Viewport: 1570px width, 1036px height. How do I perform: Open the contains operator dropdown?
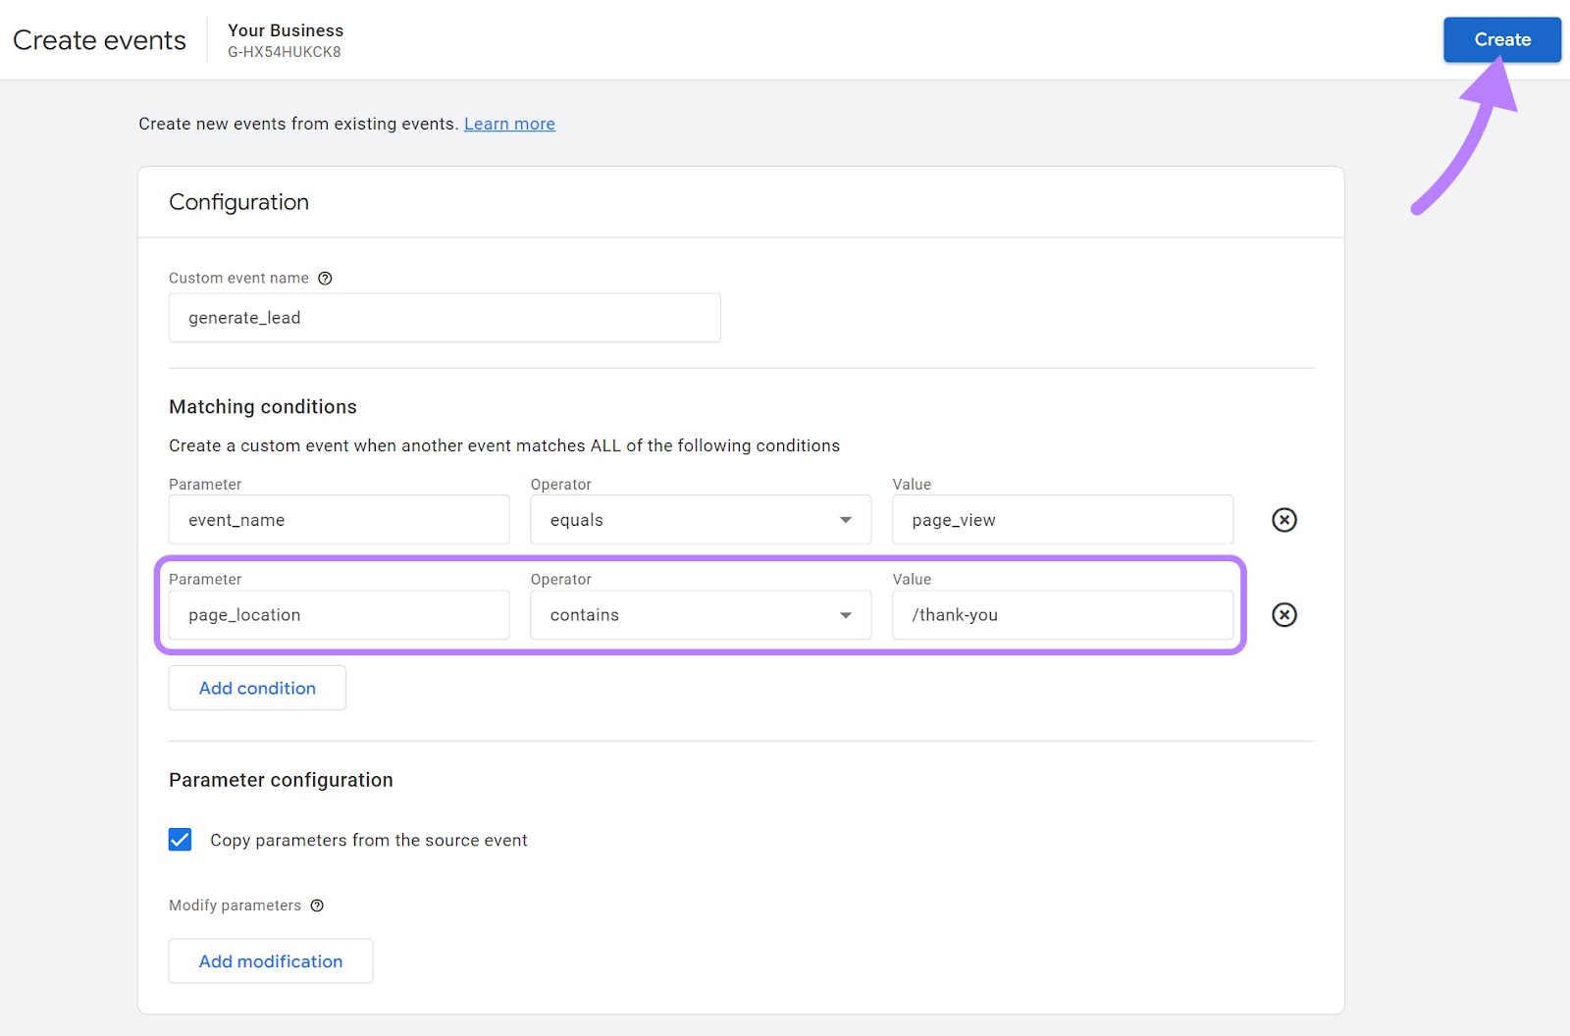(845, 615)
